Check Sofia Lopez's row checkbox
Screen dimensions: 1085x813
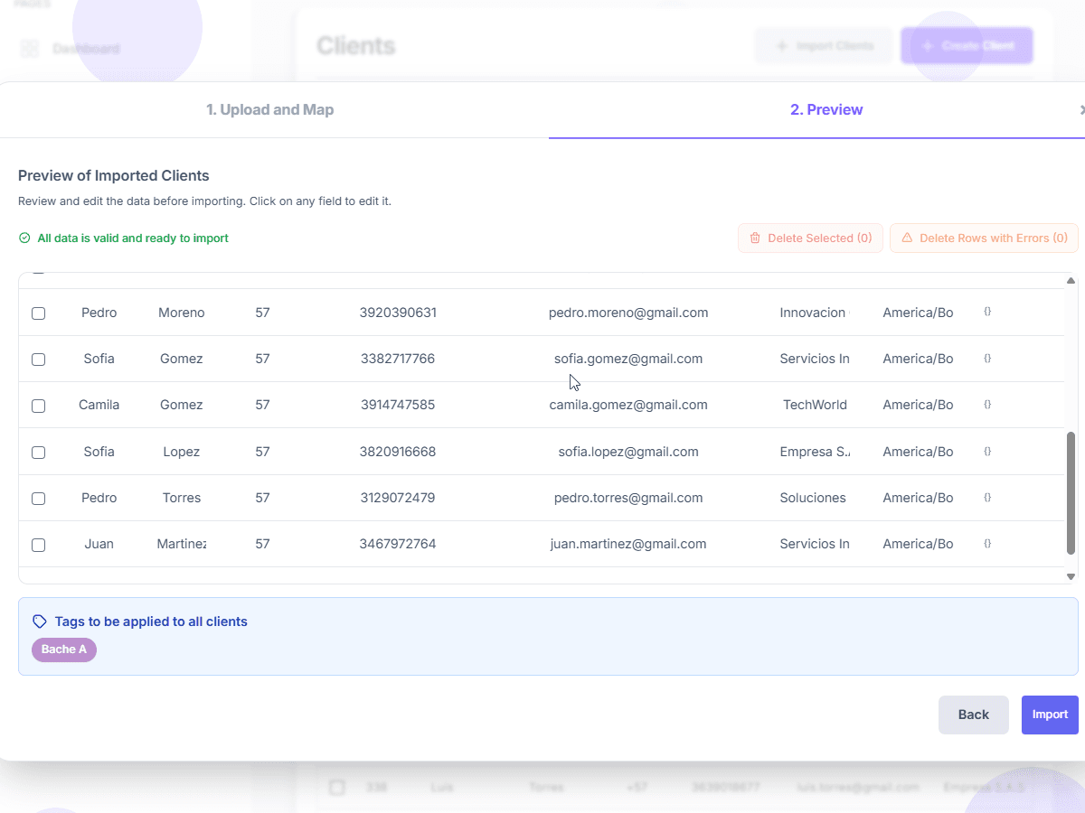[x=38, y=452]
